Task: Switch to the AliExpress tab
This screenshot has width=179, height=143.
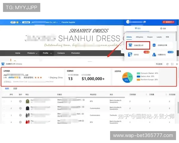Action: pyautogui.click(x=139, y=37)
